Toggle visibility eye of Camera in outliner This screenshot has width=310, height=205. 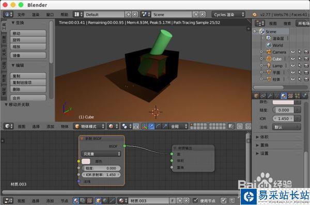pyautogui.click(x=293, y=52)
